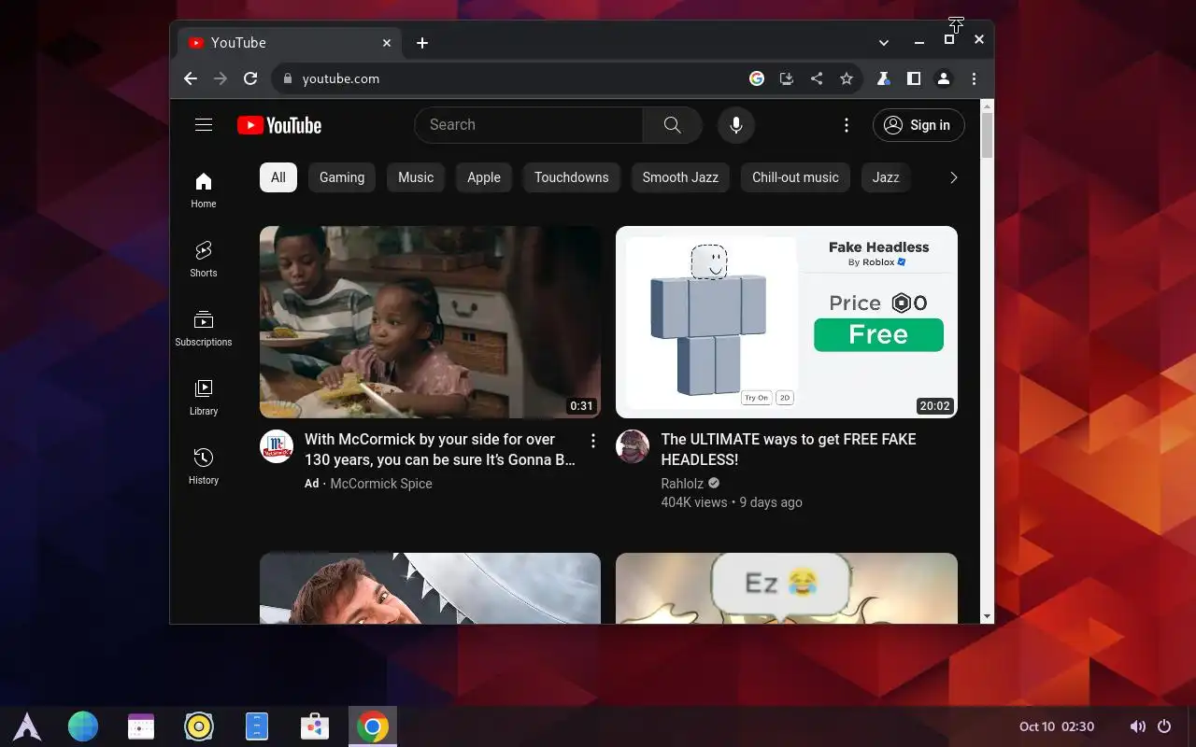Select the All filter chip
Image resolution: width=1196 pixels, height=747 pixels.
[x=278, y=177]
